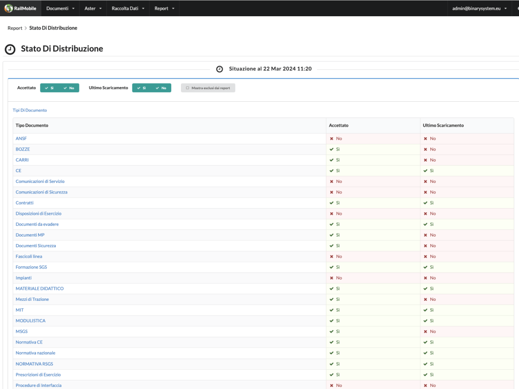This screenshot has width=519, height=389.
Task: Open the Normativa nazionale link
Action: click(35, 353)
